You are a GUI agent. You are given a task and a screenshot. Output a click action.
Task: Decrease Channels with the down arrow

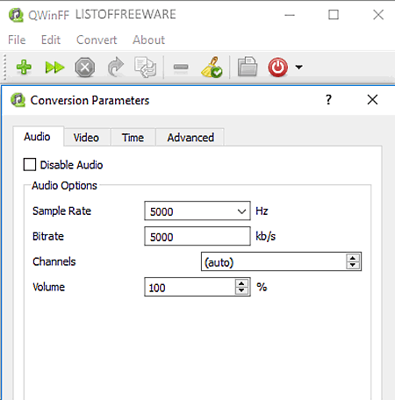click(x=353, y=265)
